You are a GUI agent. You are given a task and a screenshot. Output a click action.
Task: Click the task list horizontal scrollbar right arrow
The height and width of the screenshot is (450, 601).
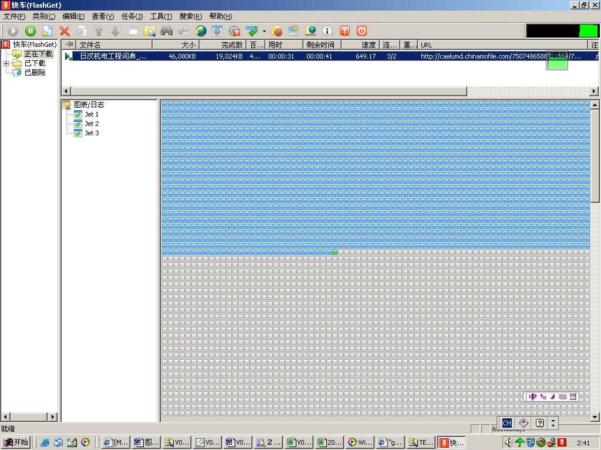point(594,91)
